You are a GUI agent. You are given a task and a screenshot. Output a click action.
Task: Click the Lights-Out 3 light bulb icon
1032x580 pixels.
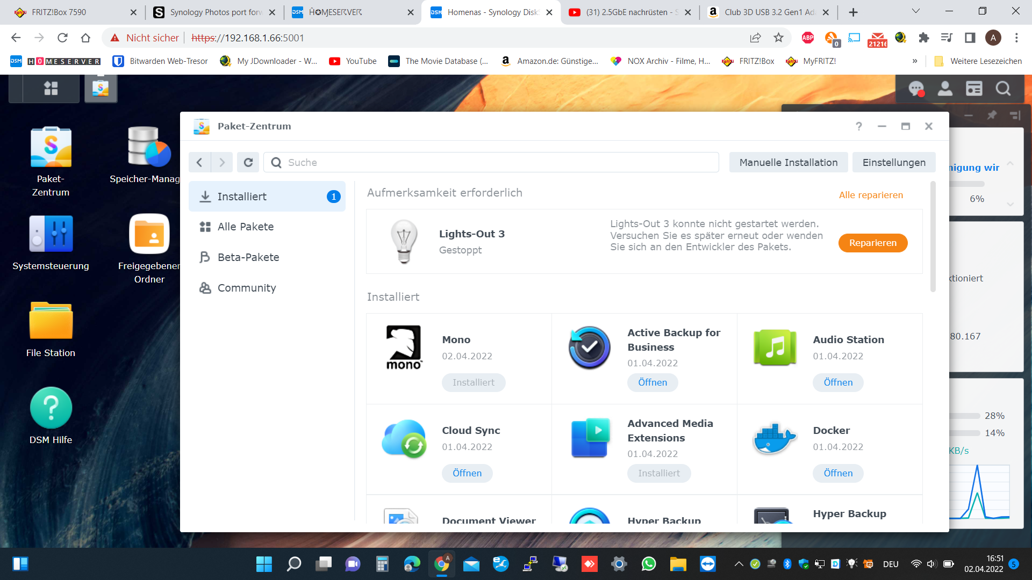coord(404,241)
